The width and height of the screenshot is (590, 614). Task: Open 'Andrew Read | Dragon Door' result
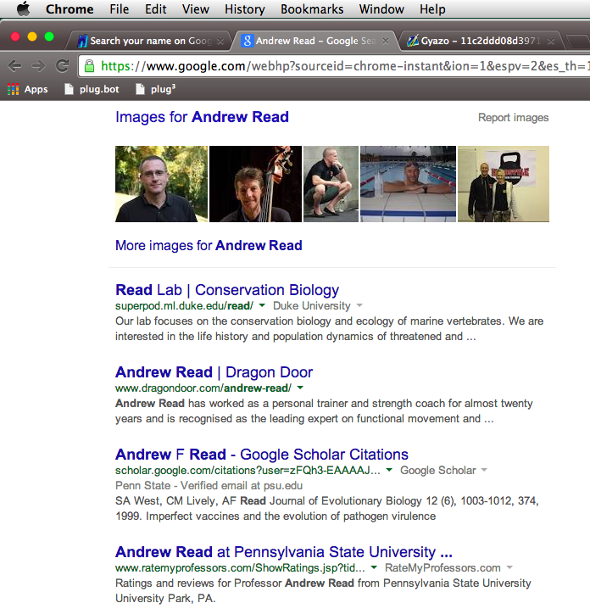pyautogui.click(x=214, y=372)
